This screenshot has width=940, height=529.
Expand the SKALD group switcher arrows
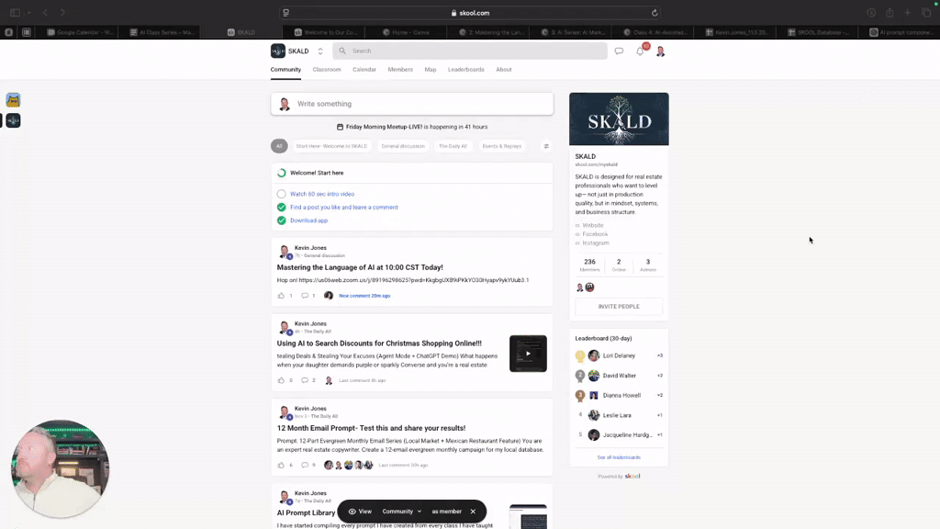[320, 51]
